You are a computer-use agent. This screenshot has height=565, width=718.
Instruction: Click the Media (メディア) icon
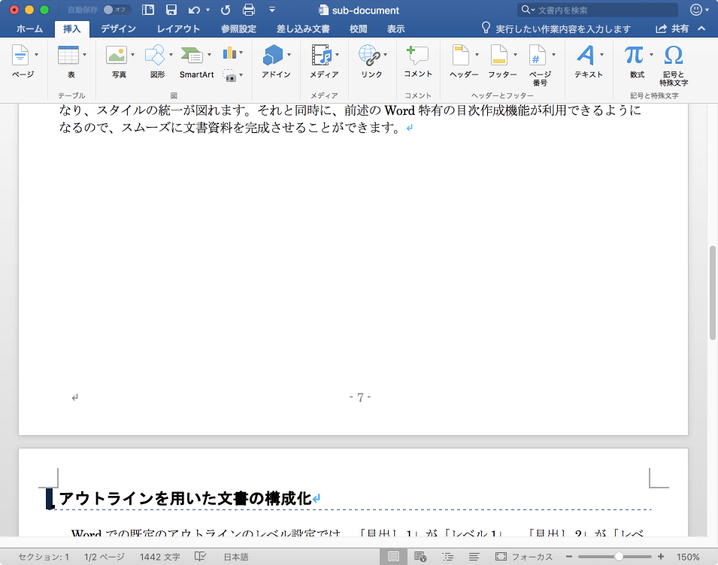[322, 56]
